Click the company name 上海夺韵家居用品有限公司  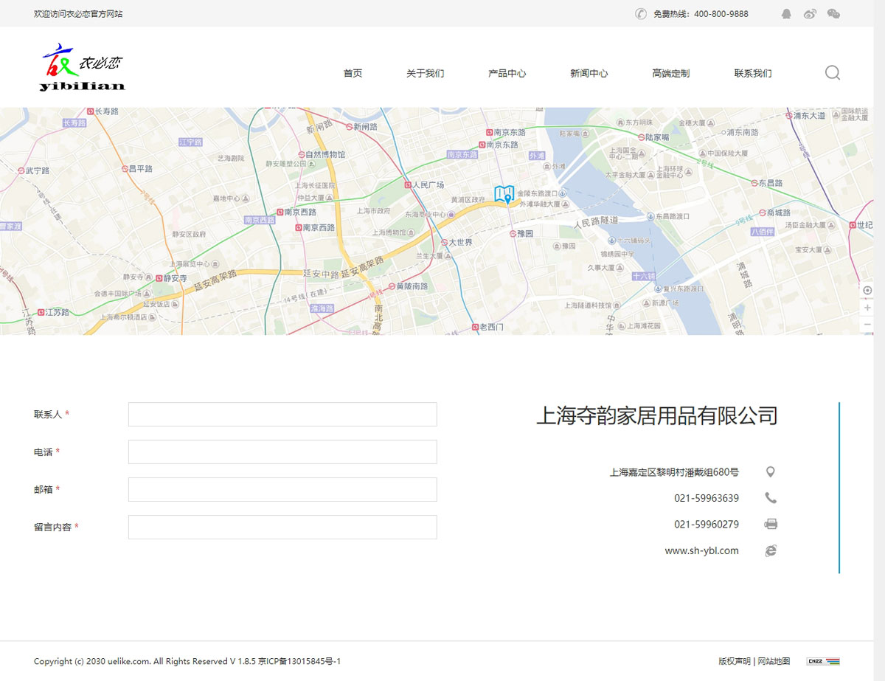pos(656,415)
